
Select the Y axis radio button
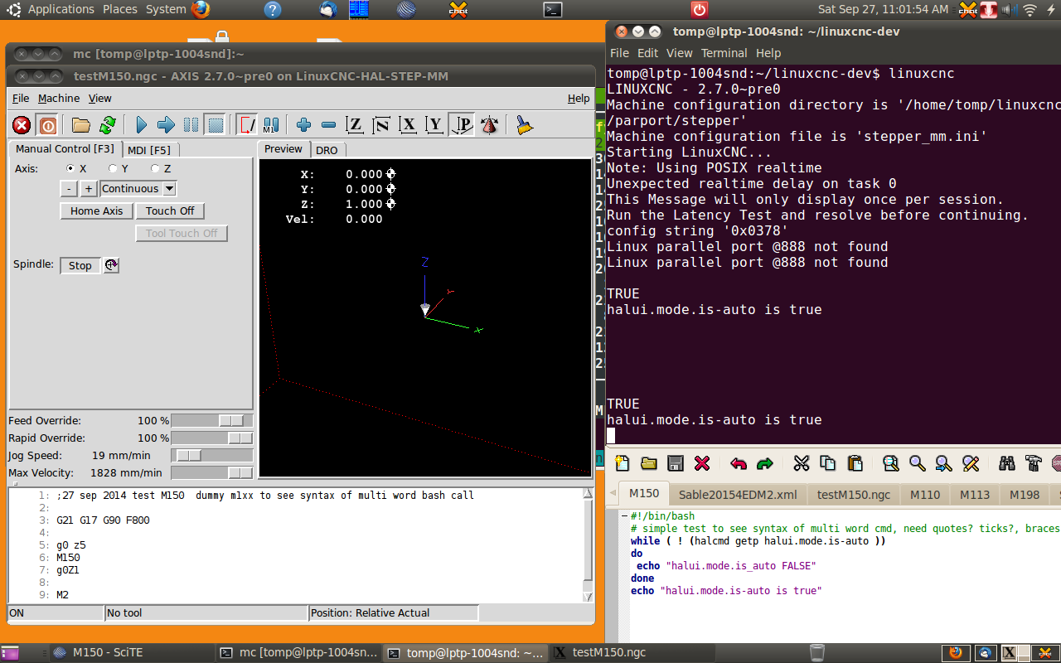tap(113, 168)
